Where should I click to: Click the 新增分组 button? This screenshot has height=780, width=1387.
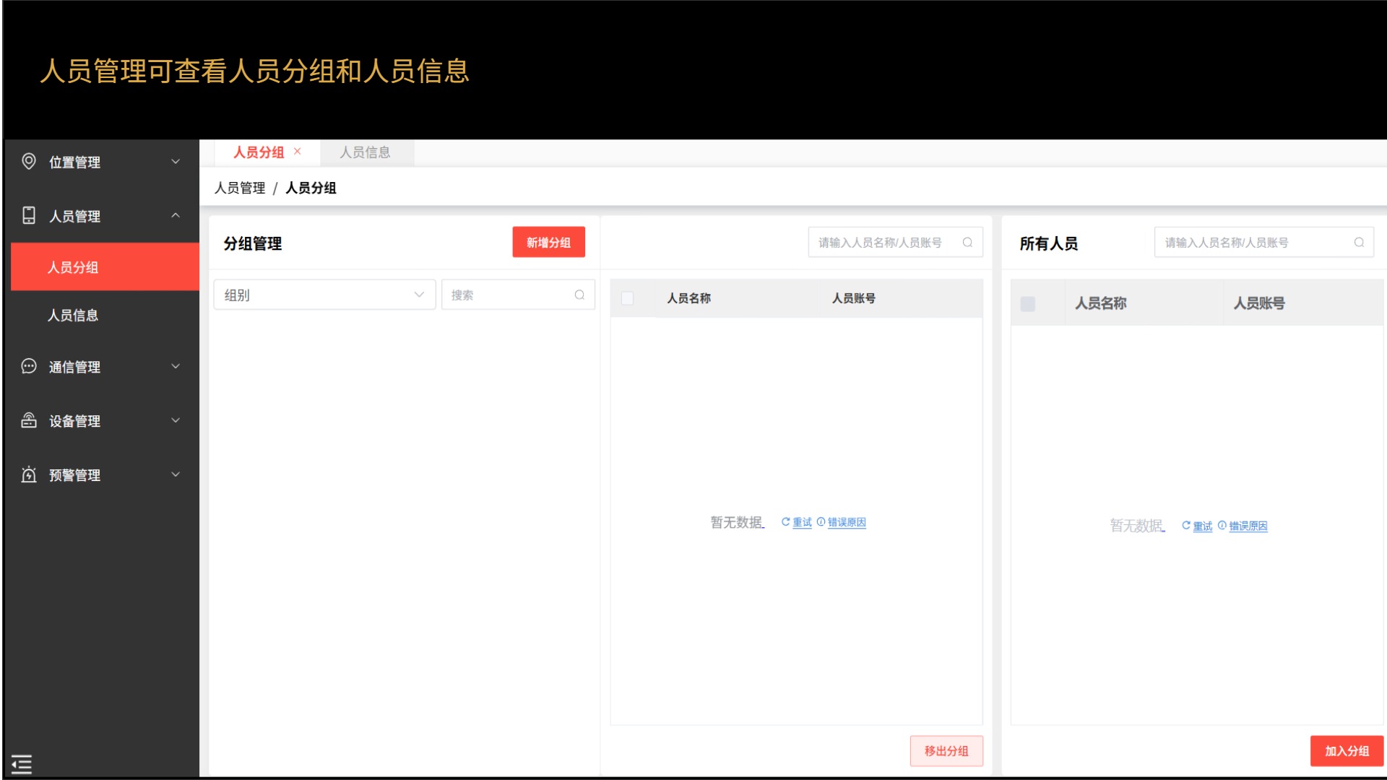coord(548,243)
